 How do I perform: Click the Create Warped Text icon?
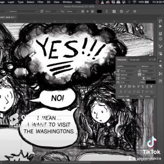pyautogui.click(x=107, y=11)
